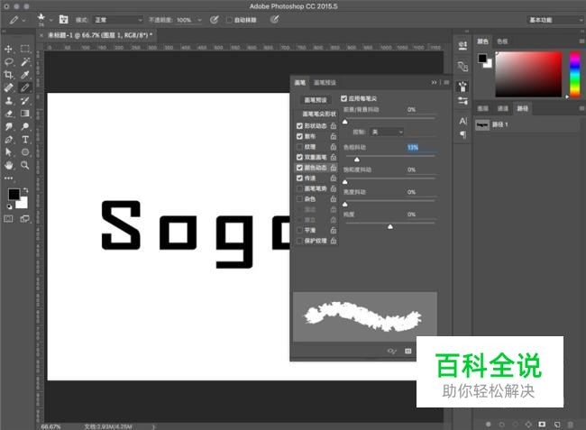The width and height of the screenshot is (586, 430).
Task: Select the Lasso tool
Action: pos(9,61)
